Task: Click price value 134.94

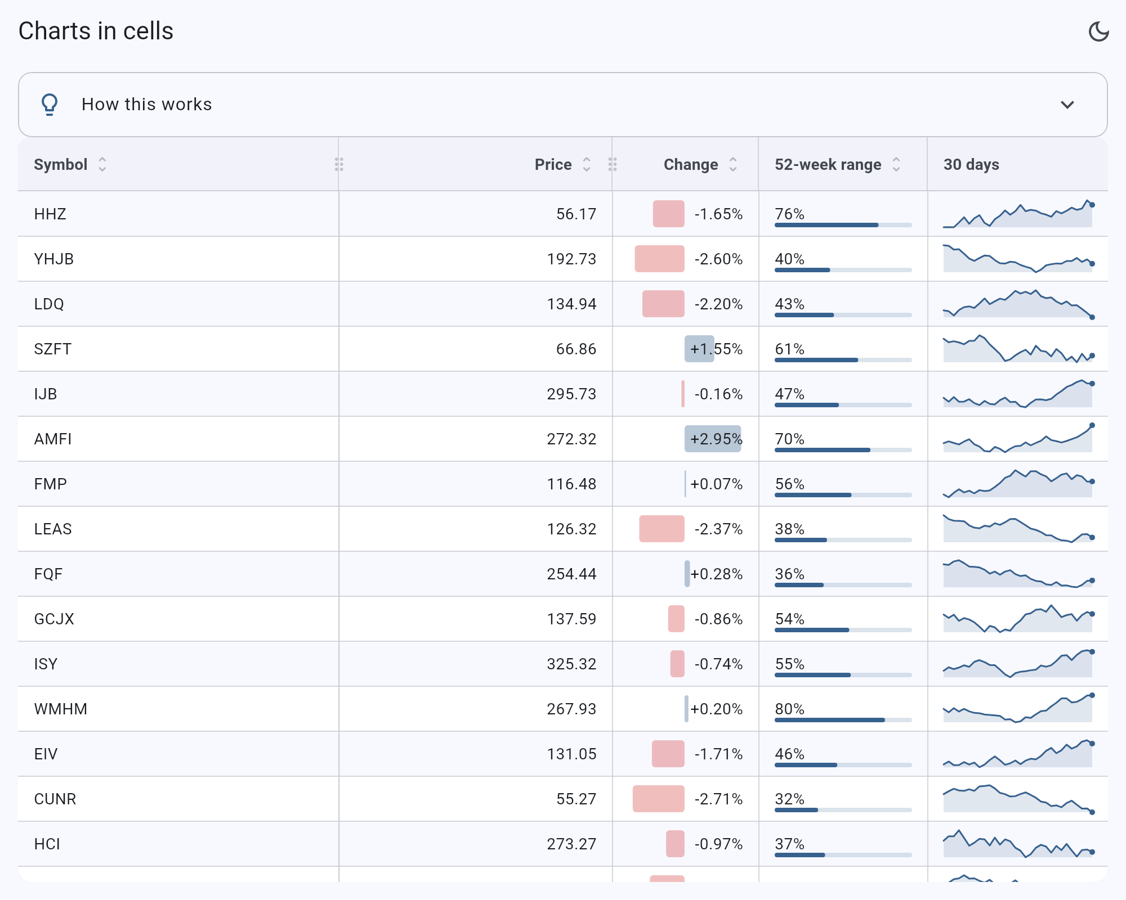Action: (x=571, y=304)
